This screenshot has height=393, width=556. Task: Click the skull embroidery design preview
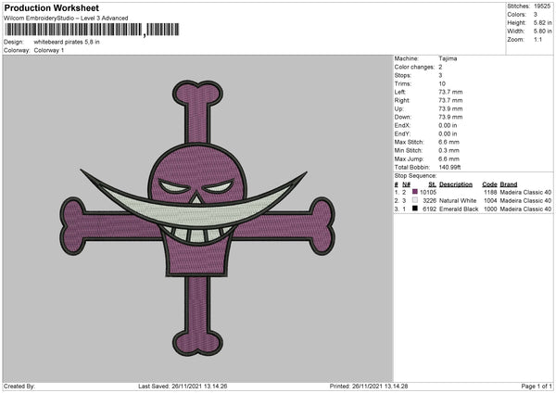197,219
